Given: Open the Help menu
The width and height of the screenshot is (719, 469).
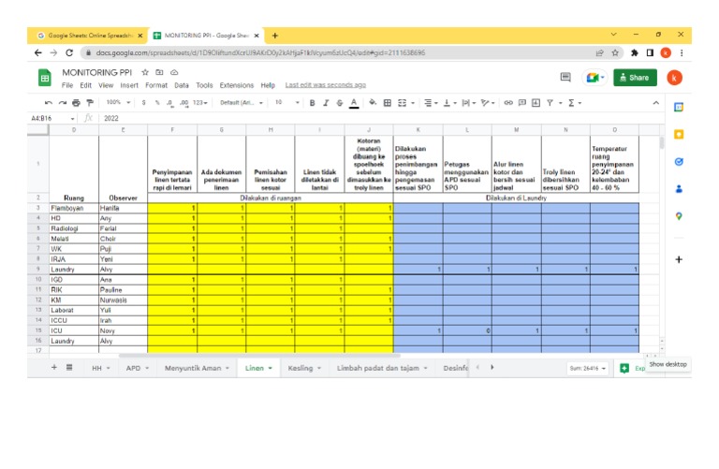Looking at the screenshot, I should coord(268,85).
